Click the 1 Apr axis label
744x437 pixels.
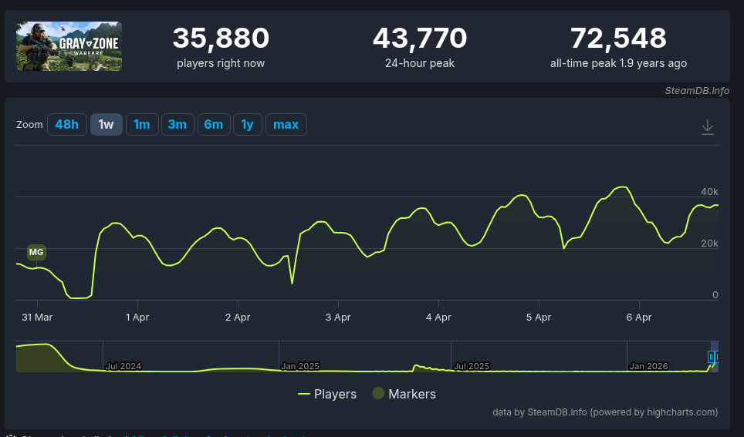(x=137, y=318)
